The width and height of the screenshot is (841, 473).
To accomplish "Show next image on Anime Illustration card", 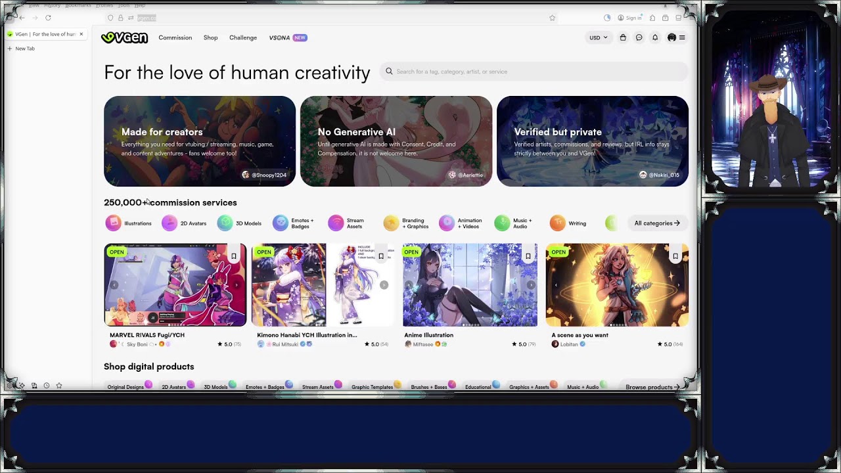I will (531, 285).
